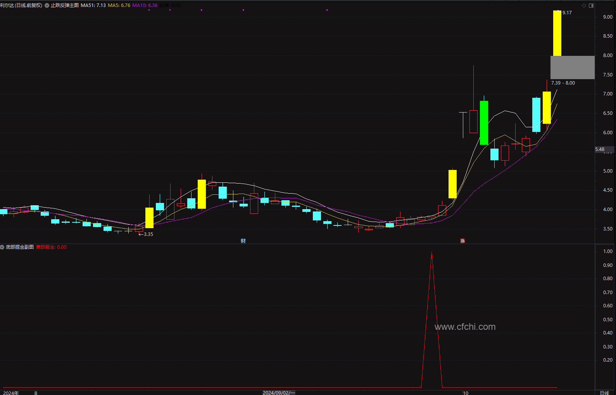Expand the 底部掘金副图 indicator dropdown arrow
The height and width of the screenshot is (395, 616).
point(2,247)
